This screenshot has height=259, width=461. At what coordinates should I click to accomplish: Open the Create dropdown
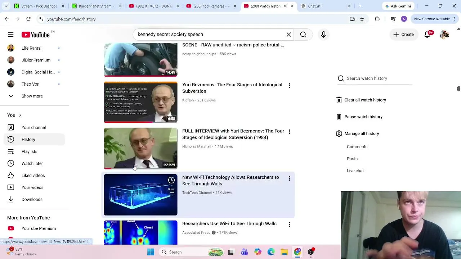(403, 35)
